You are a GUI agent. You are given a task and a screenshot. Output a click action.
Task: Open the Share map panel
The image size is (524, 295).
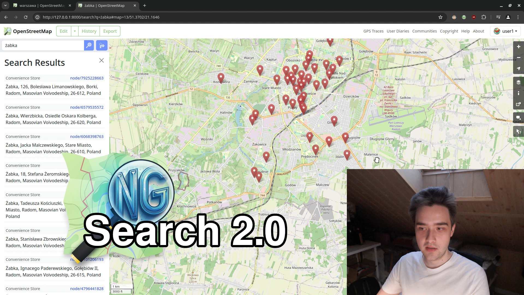(519, 104)
